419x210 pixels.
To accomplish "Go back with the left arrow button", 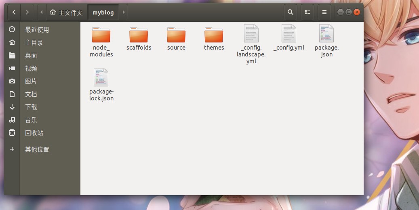I will click(14, 12).
